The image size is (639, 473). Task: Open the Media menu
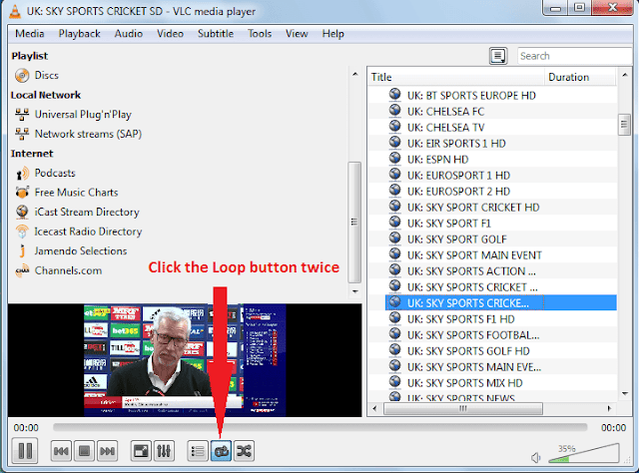pyautogui.click(x=30, y=33)
